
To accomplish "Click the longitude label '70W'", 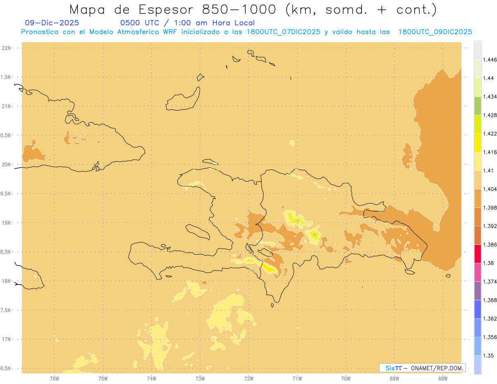I will point(346,378).
